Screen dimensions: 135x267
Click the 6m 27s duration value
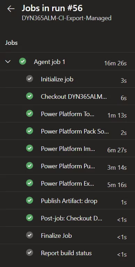[117, 150]
